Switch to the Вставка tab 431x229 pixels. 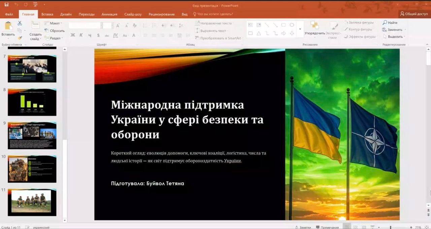(47, 14)
